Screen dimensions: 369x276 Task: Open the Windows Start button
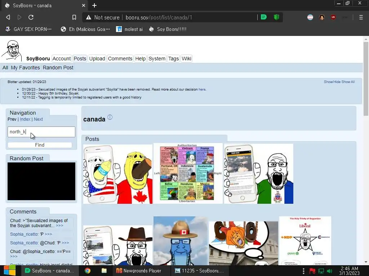(x=9, y=271)
